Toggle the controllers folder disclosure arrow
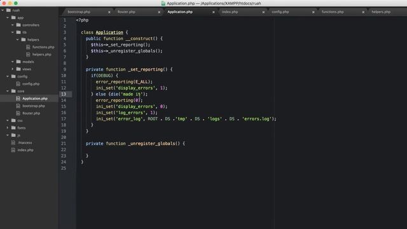407x229 pixels. point(13,25)
